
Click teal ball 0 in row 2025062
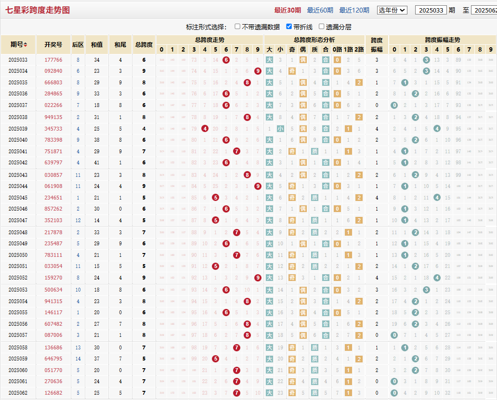click(394, 393)
